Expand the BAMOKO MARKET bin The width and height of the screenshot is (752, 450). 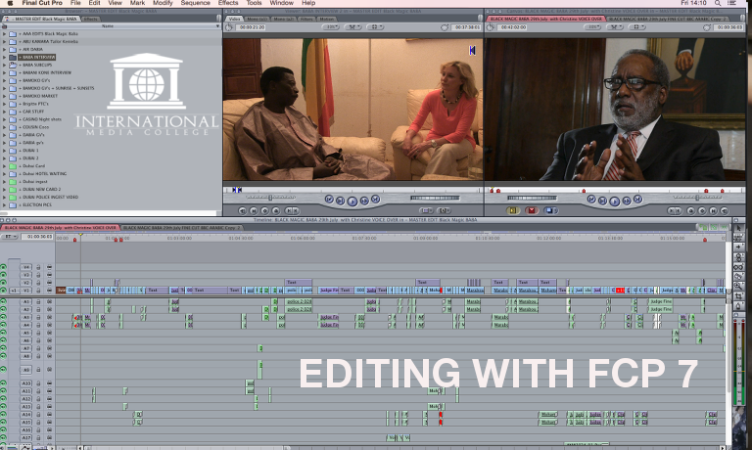[x=4, y=96]
